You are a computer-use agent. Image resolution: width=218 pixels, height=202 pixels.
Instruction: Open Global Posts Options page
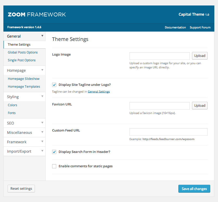pyautogui.click(x=23, y=52)
